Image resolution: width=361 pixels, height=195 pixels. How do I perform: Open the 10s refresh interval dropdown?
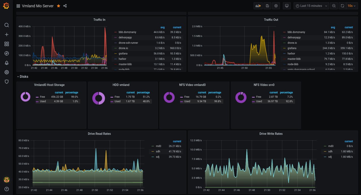[352, 6]
